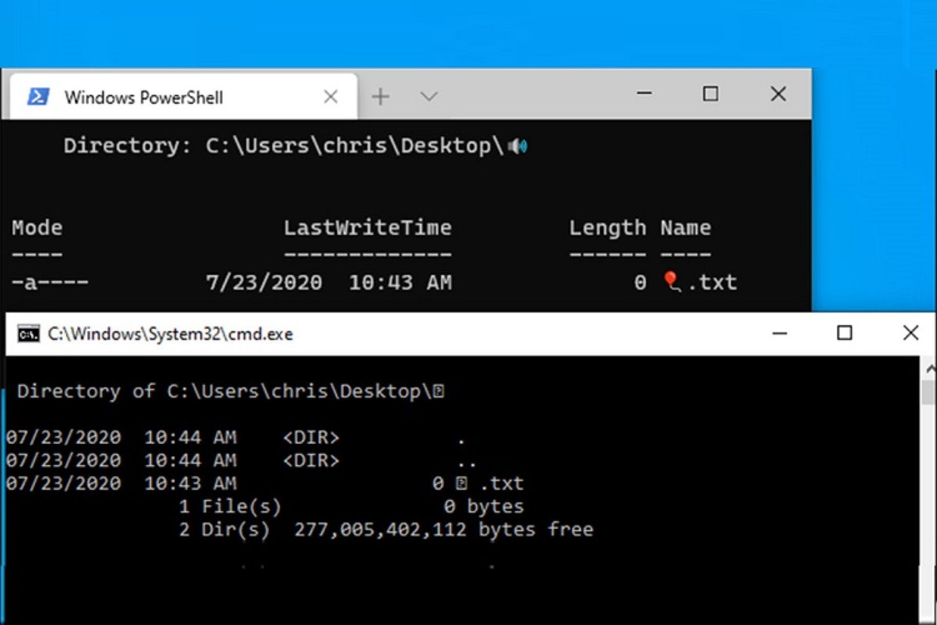The width and height of the screenshot is (937, 625).
Task: Click the '10:43 AM' time in cmd listing
Action: tap(190, 483)
